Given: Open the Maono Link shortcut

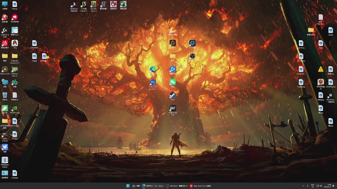Looking at the screenshot, I should pyautogui.click(x=5, y=70).
